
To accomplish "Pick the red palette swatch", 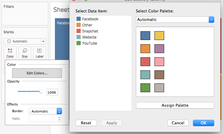I will (145, 62).
